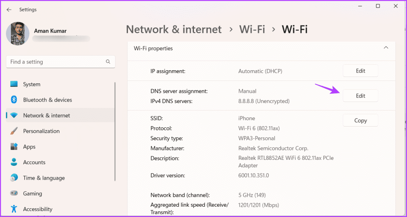This screenshot has width=407, height=217.
Task: Select Accounts in the sidebar
Action: tap(60, 162)
